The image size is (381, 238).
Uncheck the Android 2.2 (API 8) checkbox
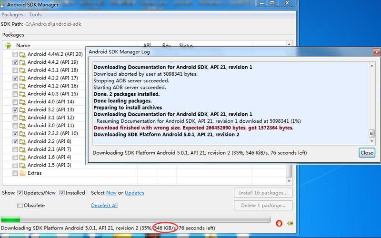pyautogui.click(x=15, y=141)
